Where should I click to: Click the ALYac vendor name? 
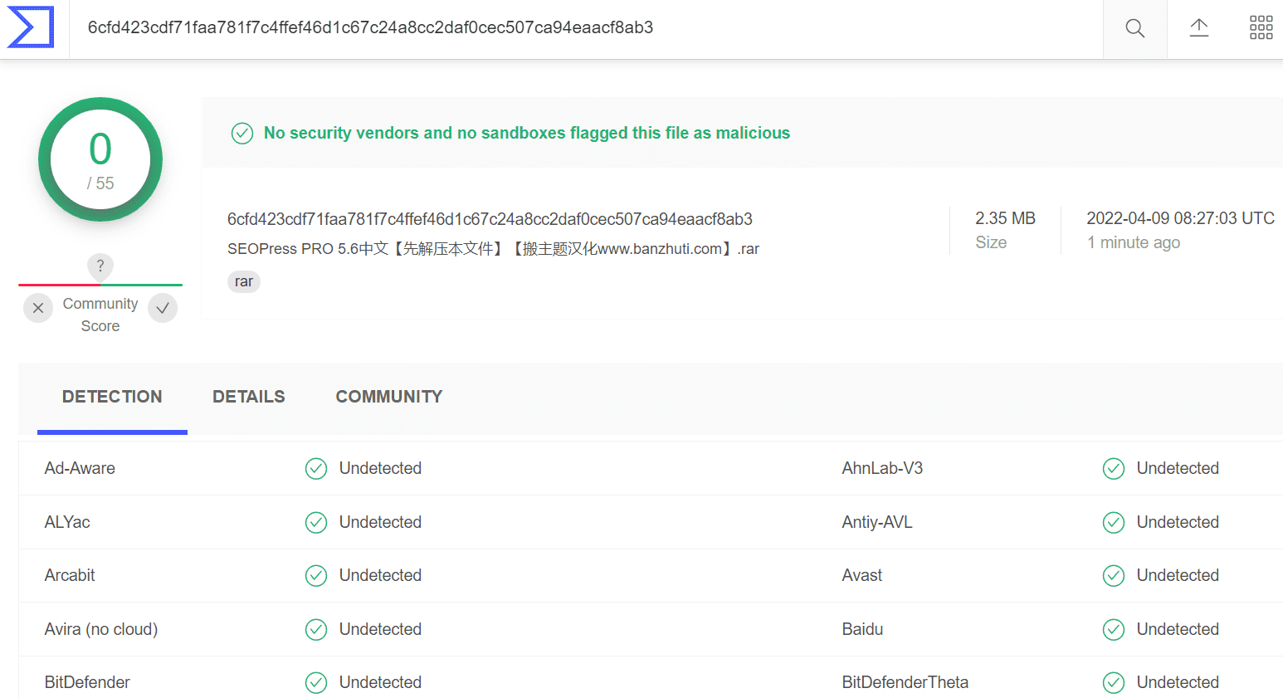click(67, 523)
